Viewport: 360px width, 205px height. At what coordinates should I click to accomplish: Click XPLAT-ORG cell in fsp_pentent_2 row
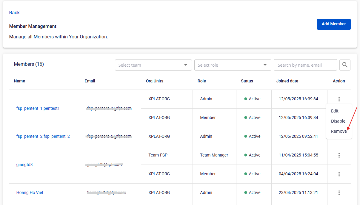[x=159, y=137]
